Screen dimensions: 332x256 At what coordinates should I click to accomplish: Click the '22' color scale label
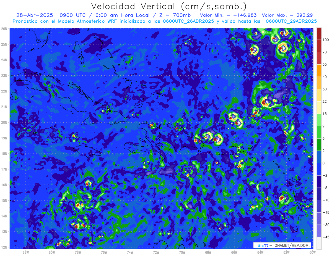click(x=325, y=101)
